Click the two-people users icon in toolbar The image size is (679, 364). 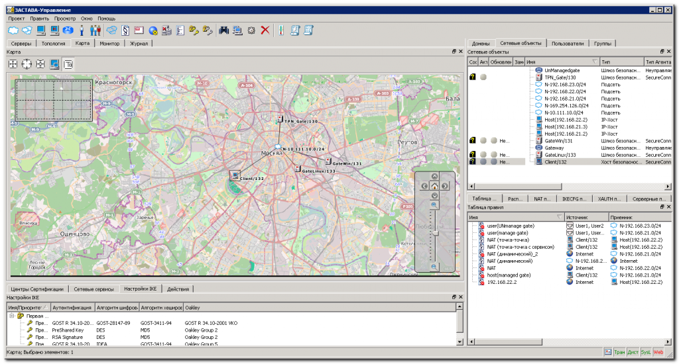click(95, 30)
